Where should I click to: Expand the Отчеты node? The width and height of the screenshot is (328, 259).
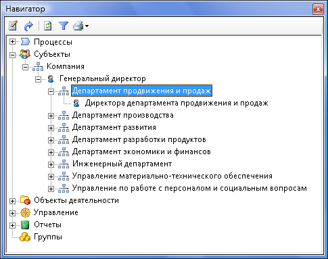(x=13, y=225)
